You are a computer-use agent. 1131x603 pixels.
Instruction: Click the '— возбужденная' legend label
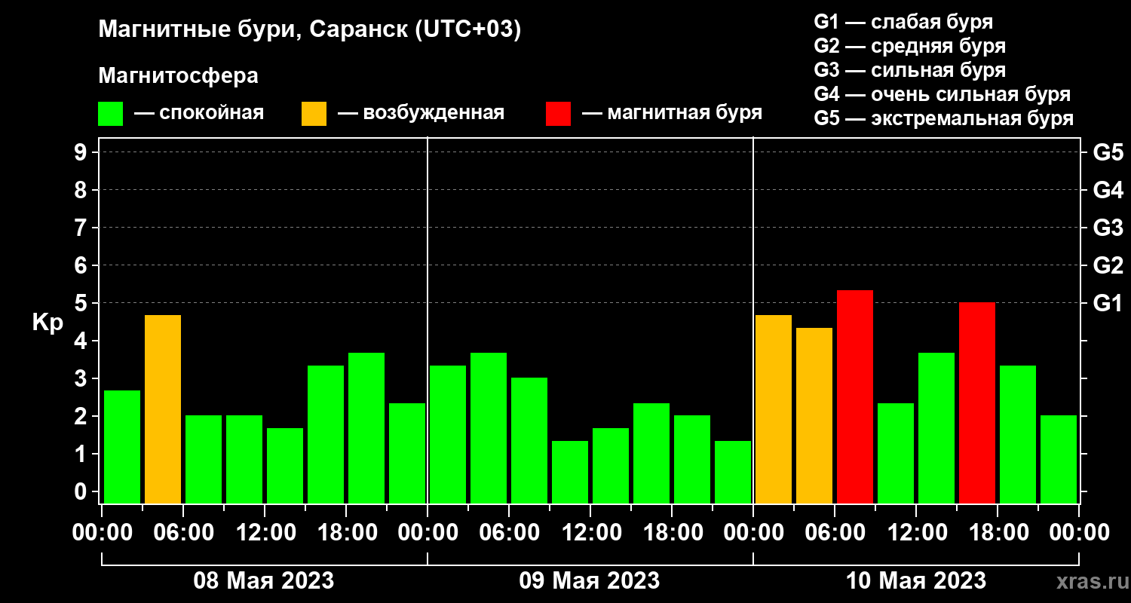pos(421,113)
